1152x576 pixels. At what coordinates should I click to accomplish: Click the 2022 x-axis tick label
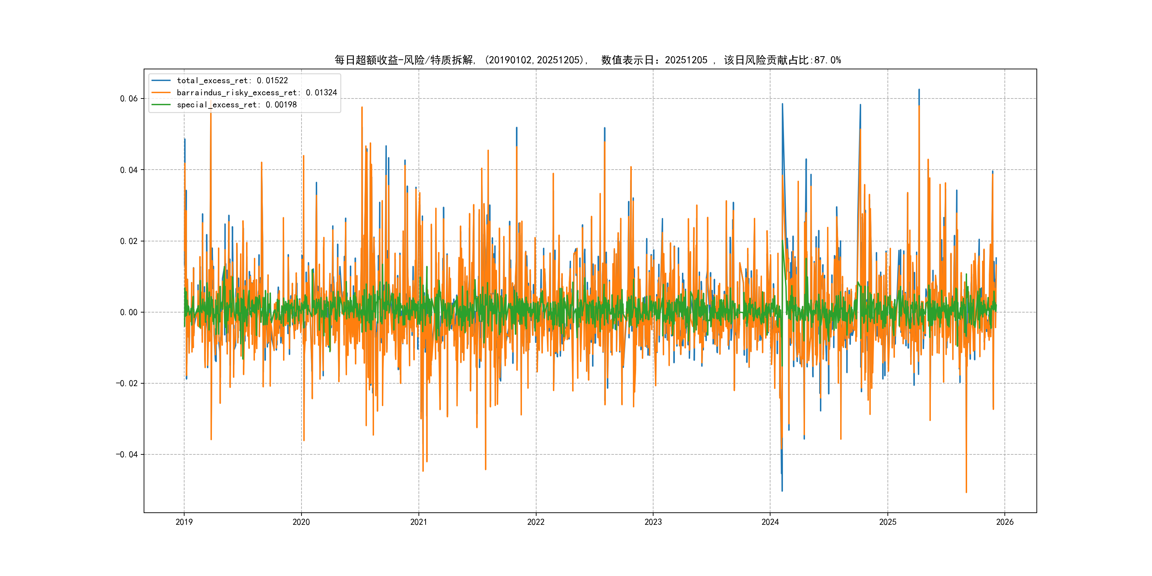click(x=536, y=522)
